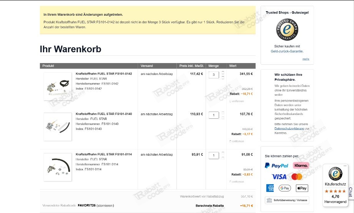Open the Käuferschutz Trusted Shops badge
This screenshot has width=354, height=213.
point(335,185)
